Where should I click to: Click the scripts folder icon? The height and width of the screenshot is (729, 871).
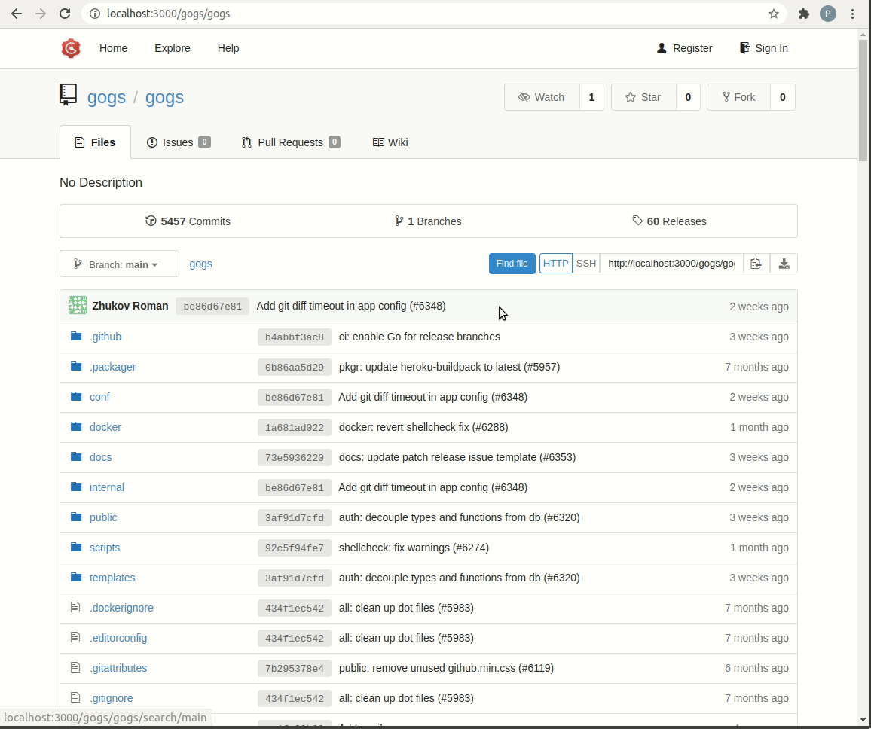tap(76, 547)
